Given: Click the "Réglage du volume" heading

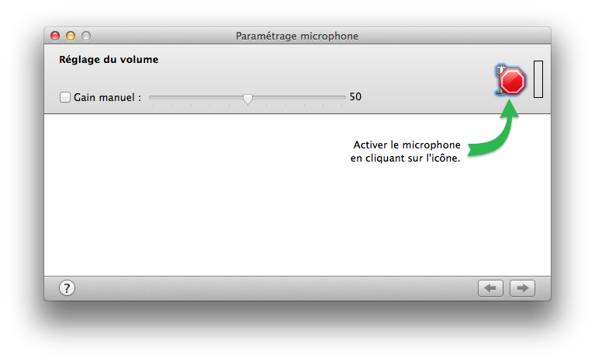Looking at the screenshot, I should (x=109, y=60).
